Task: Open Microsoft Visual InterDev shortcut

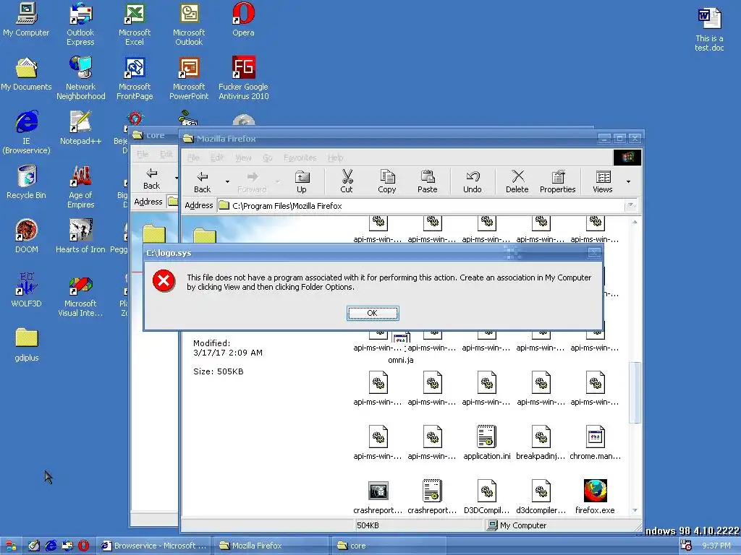Action: coord(80,296)
